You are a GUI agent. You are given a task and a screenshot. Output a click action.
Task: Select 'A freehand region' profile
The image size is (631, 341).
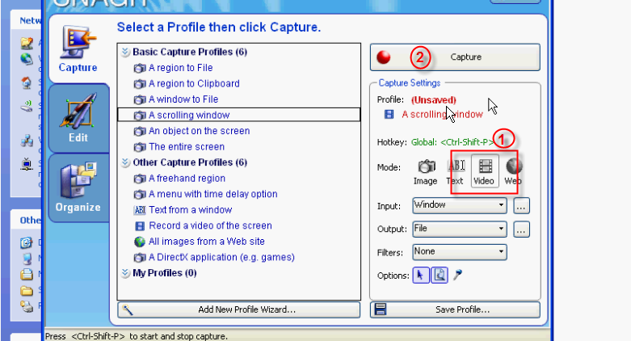click(187, 178)
